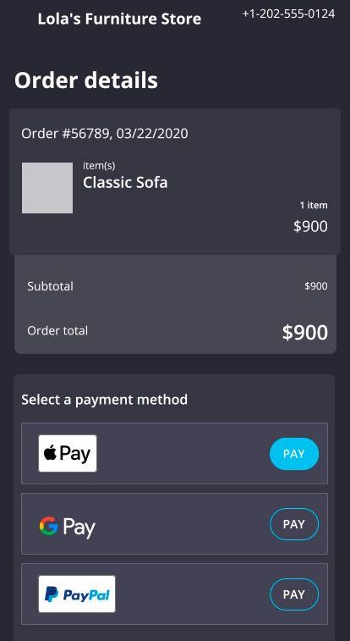Click the Order details page heading
The width and height of the screenshot is (350, 641).
[x=86, y=80]
